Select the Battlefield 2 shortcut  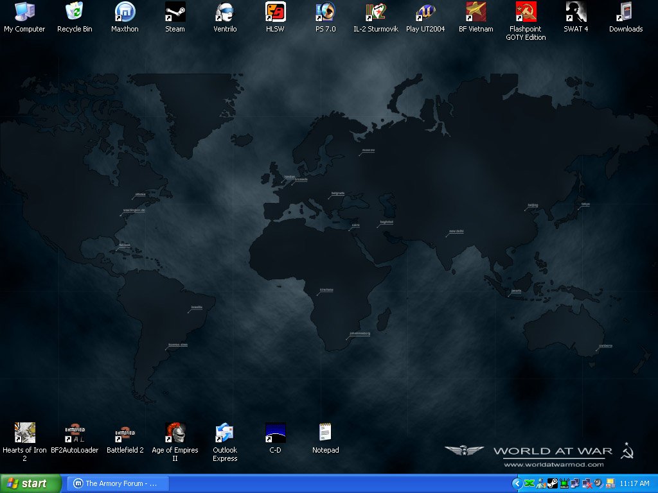(125, 433)
